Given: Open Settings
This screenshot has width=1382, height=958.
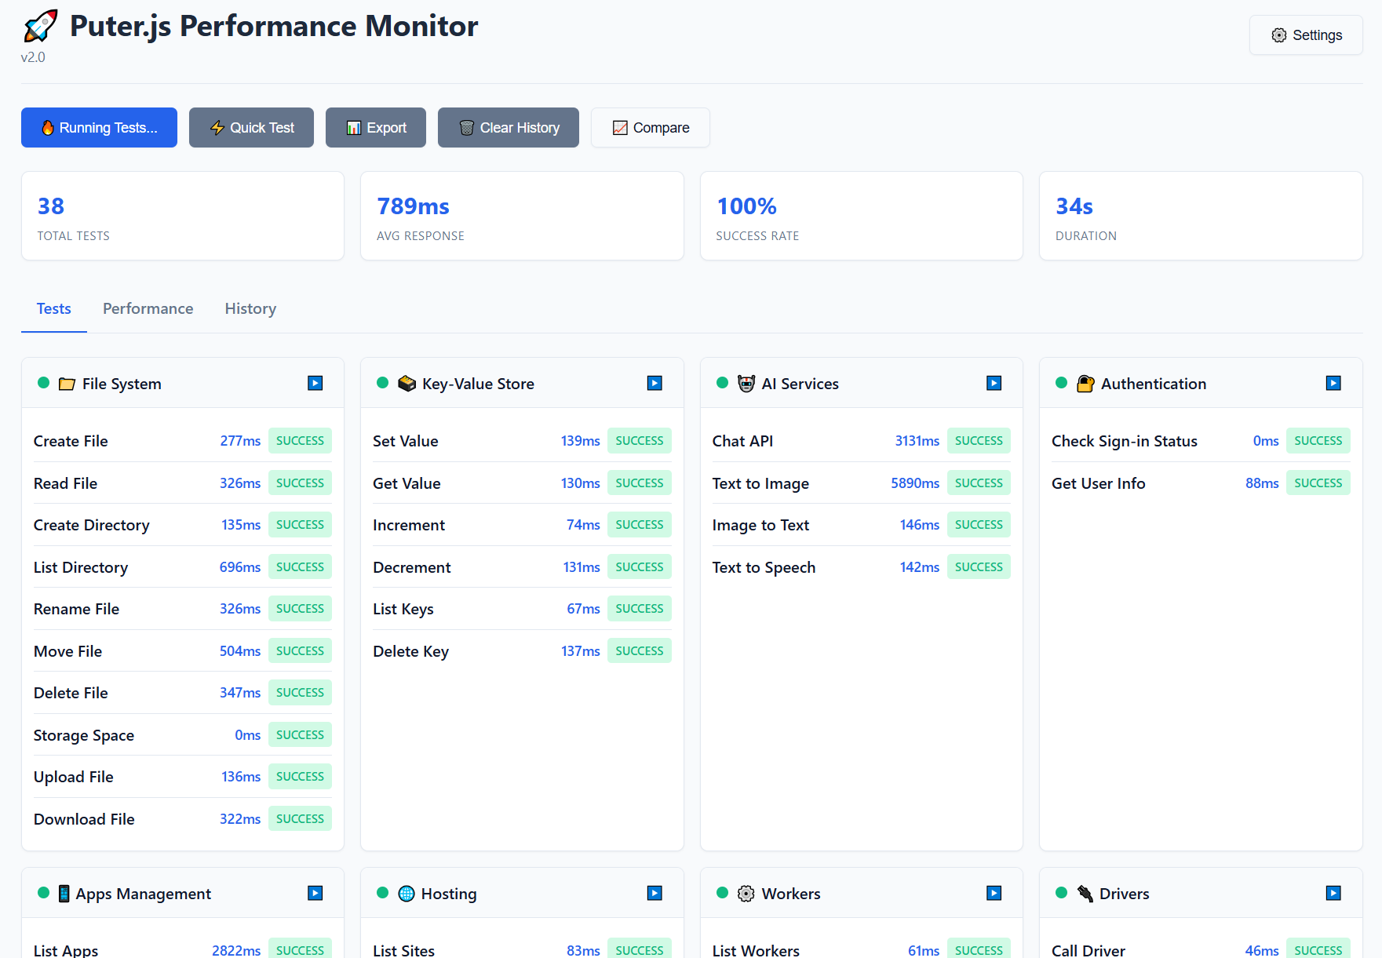Looking at the screenshot, I should [x=1306, y=35].
